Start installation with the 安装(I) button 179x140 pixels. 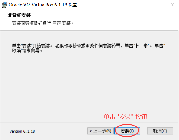[127, 131]
